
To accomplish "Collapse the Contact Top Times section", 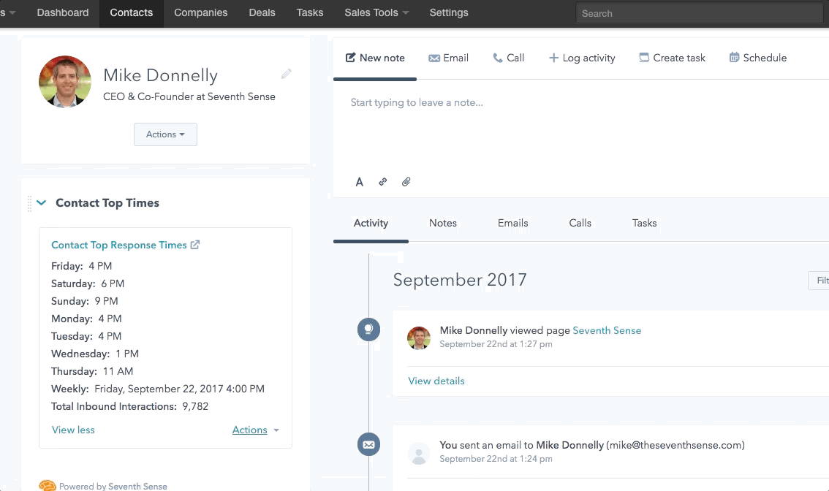I will coord(42,203).
